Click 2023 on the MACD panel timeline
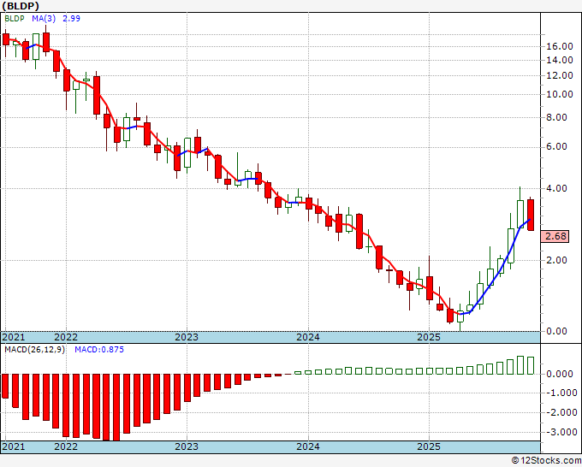The width and height of the screenshot is (582, 467). (x=187, y=446)
